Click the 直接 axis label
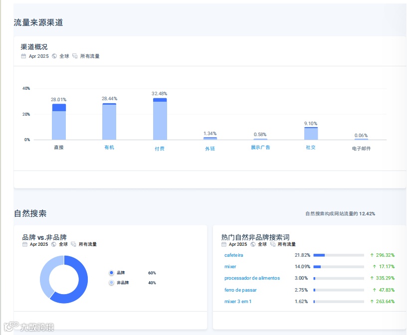This screenshot has width=412, height=335. (59, 147)
